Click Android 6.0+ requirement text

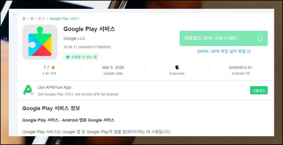pyautogui.click(x=241, y=68)
